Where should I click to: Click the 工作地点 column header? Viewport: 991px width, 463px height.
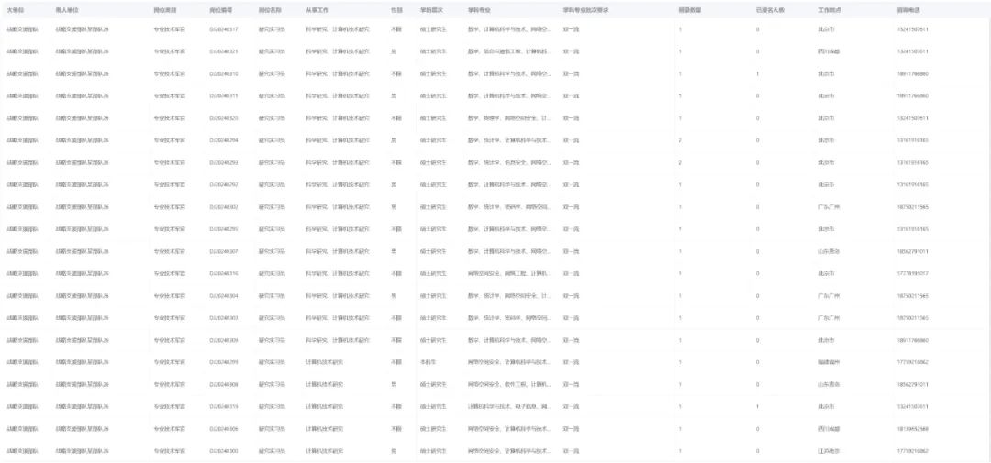(x=830, y=7)
